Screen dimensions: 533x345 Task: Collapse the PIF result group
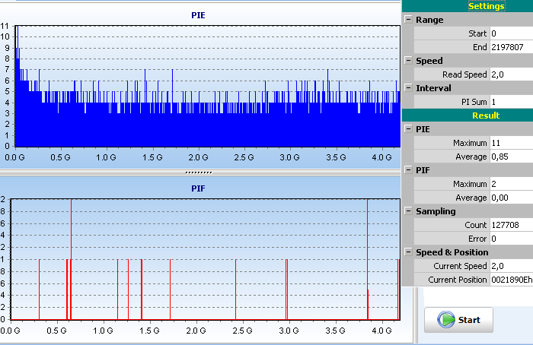408,170
